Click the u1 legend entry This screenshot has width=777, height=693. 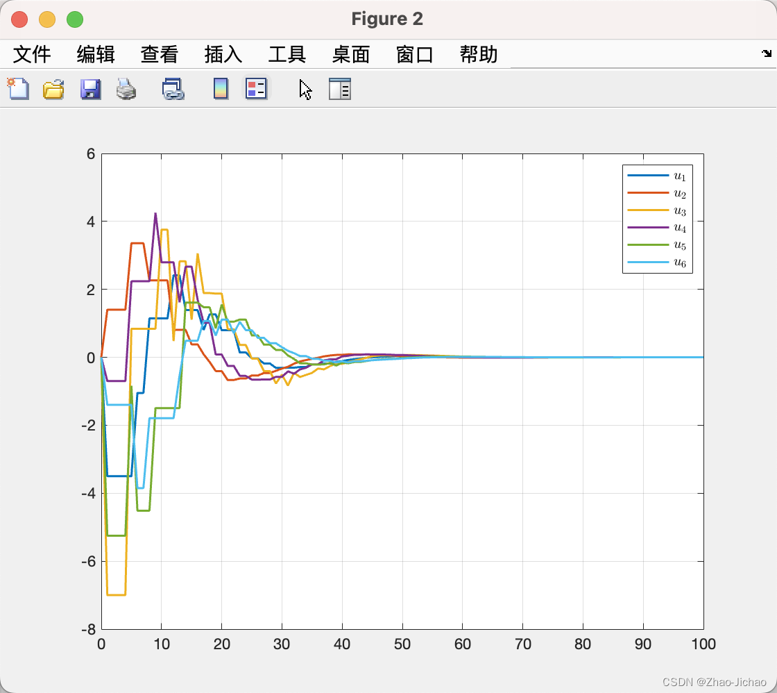click(657, 176)
